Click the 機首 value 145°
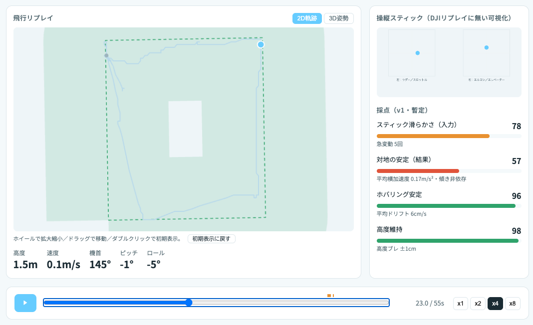This screenshot has height=325, width=533. [100, 265]
